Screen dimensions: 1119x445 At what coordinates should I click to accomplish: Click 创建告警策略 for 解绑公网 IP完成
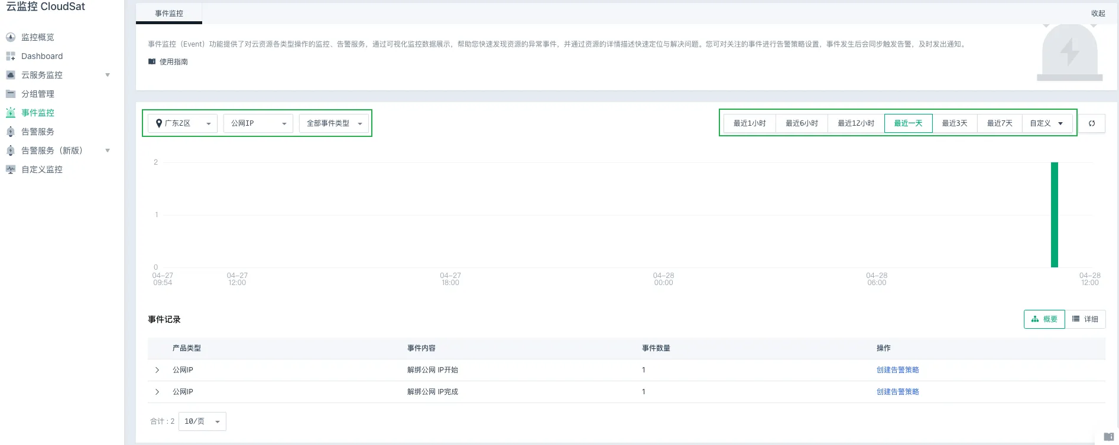[x=897, y=392]
